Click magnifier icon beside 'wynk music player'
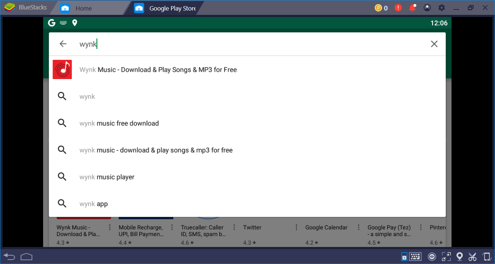 [62, 177]
